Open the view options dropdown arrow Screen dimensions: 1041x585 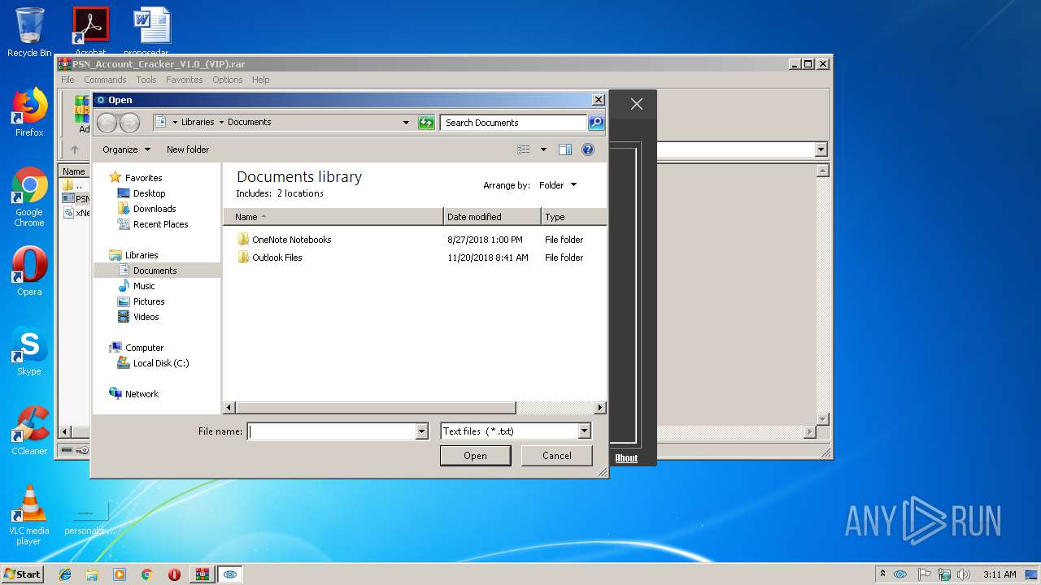coord(543,149)
